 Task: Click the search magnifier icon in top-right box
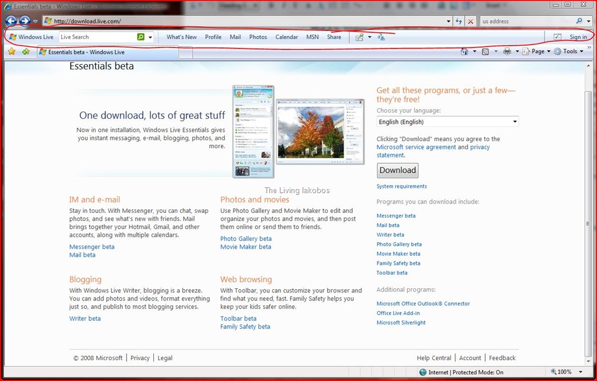point(579,21)
